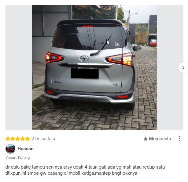
Task: Click the '2 bulan lalu' timestamp
Action: click(x=43, y=139)
